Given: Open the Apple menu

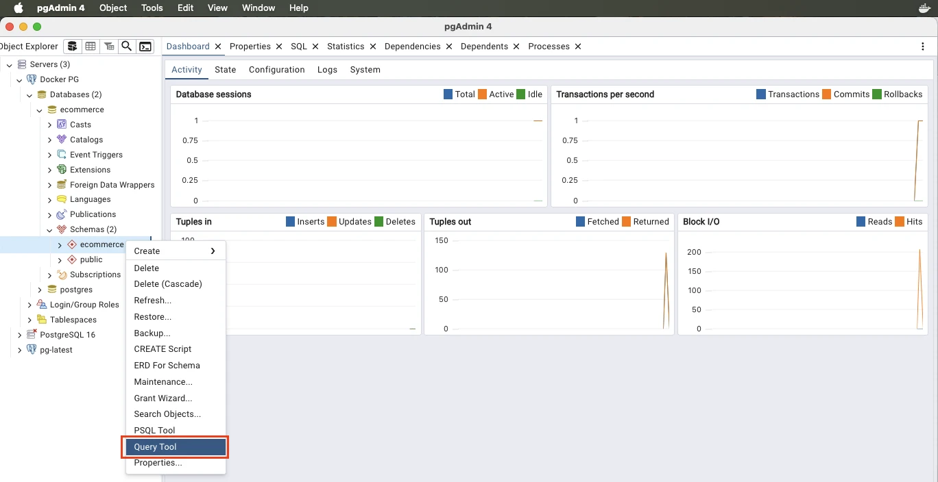Looking at the screenshot, I should [x=19, y=8].
